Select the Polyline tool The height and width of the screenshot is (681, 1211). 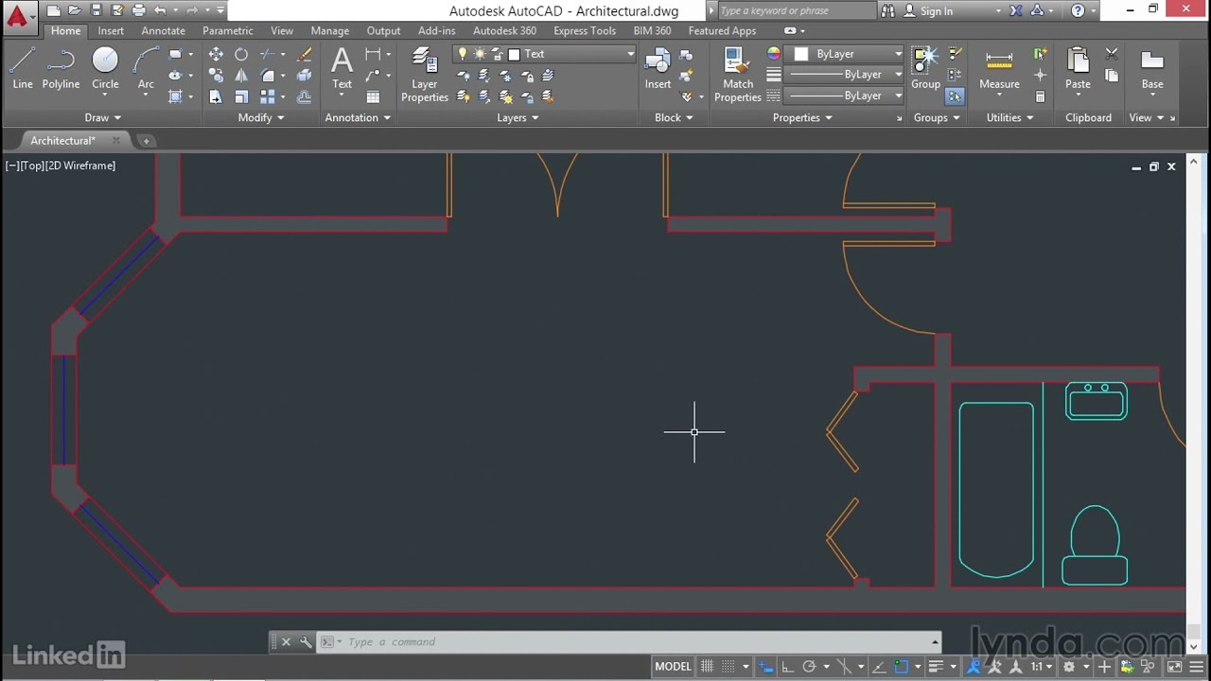(x=61, y=68)
